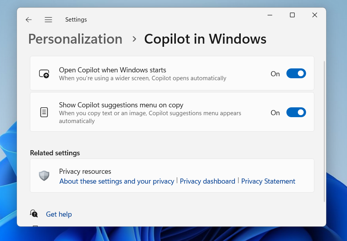The width and height of the screenshot is (347, 241).
Task: Open the Get help link
Action: [59, 214]
